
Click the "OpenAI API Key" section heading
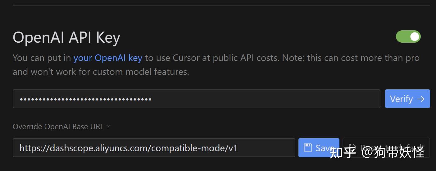66,38
